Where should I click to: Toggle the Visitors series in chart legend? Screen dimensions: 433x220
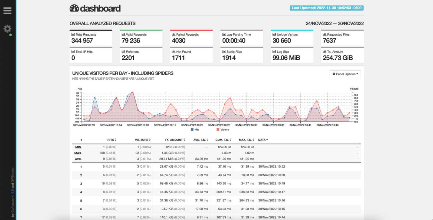223,130
